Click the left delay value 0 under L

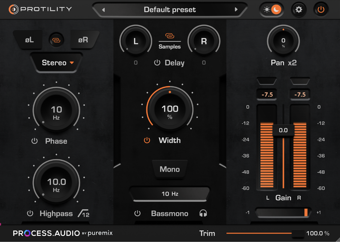click(136, 63)
